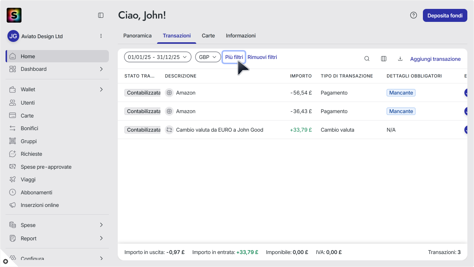Click the N/A required details cell
Image resolution: width=474 pixels, height=267 pixels.
[x=391, y=130]
